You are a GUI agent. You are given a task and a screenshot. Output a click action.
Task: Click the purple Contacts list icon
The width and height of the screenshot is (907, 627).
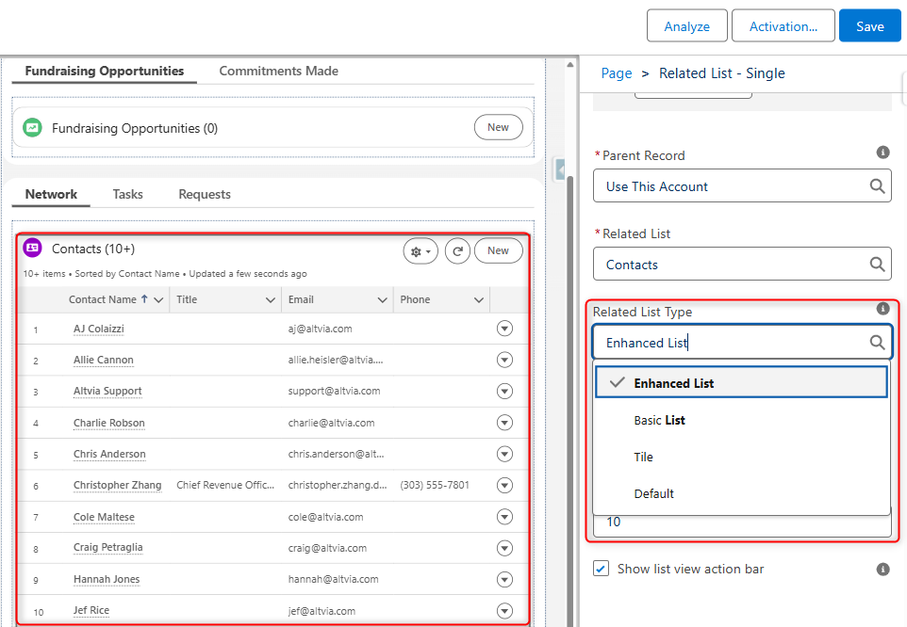[33, 249]
